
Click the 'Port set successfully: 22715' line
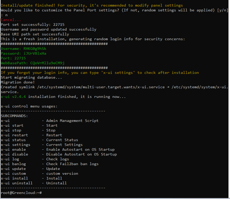pyautogui.click(x=33, y=25)
